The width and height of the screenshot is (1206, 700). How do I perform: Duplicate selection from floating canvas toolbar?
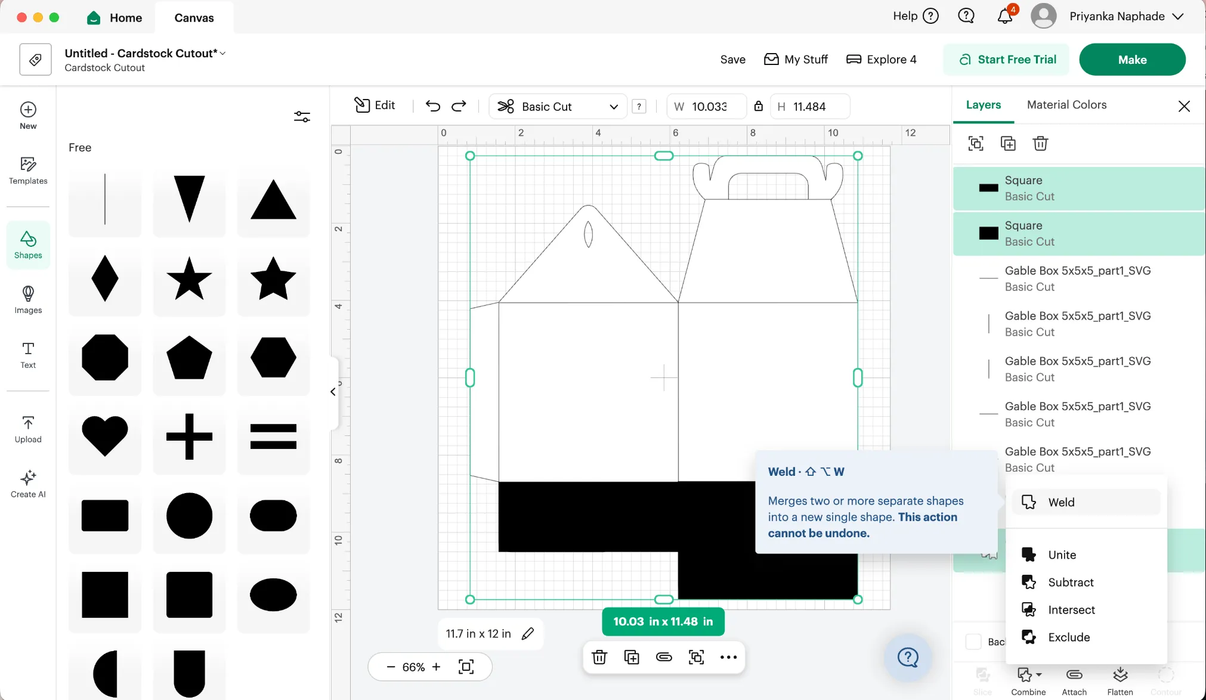[x=632, y=657]
